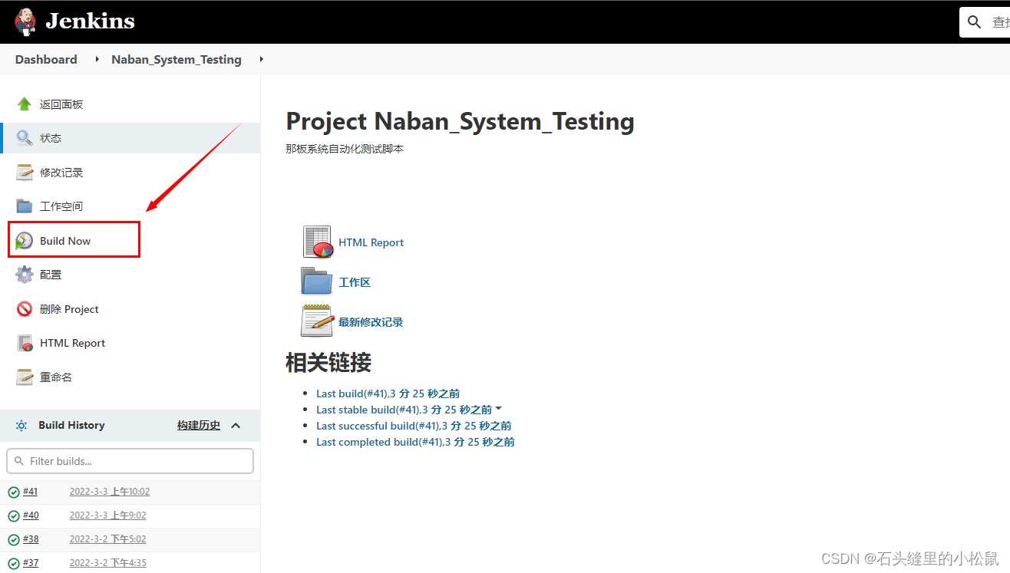Screen dimensions: 1010x573
Task: Click timestamp 2022-3-2 下午4:35
Action: [x=107, y=563]
